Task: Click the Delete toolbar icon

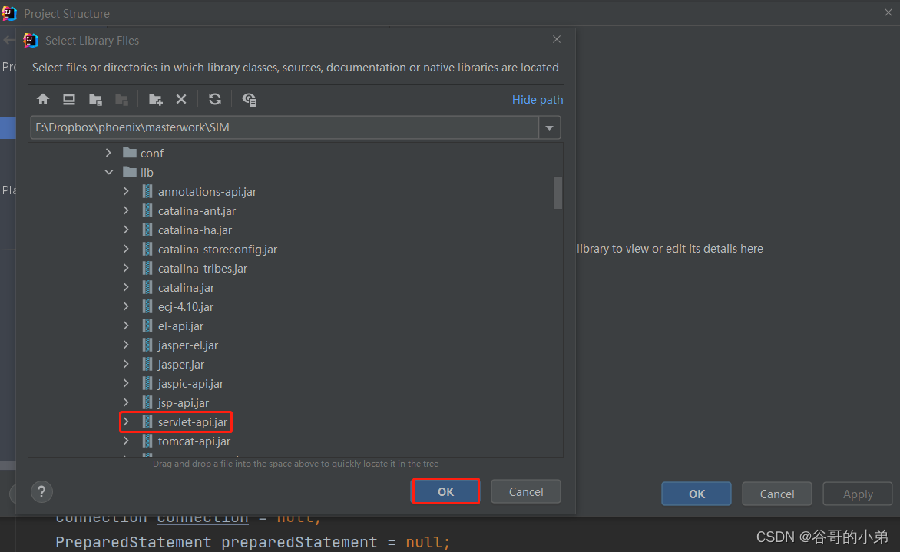Action: [181, 99]
